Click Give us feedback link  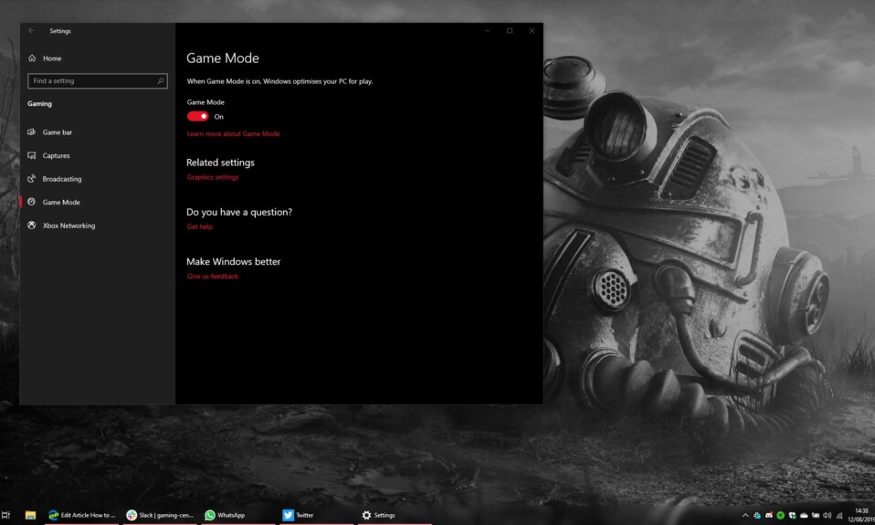click(x=213, y=276)
